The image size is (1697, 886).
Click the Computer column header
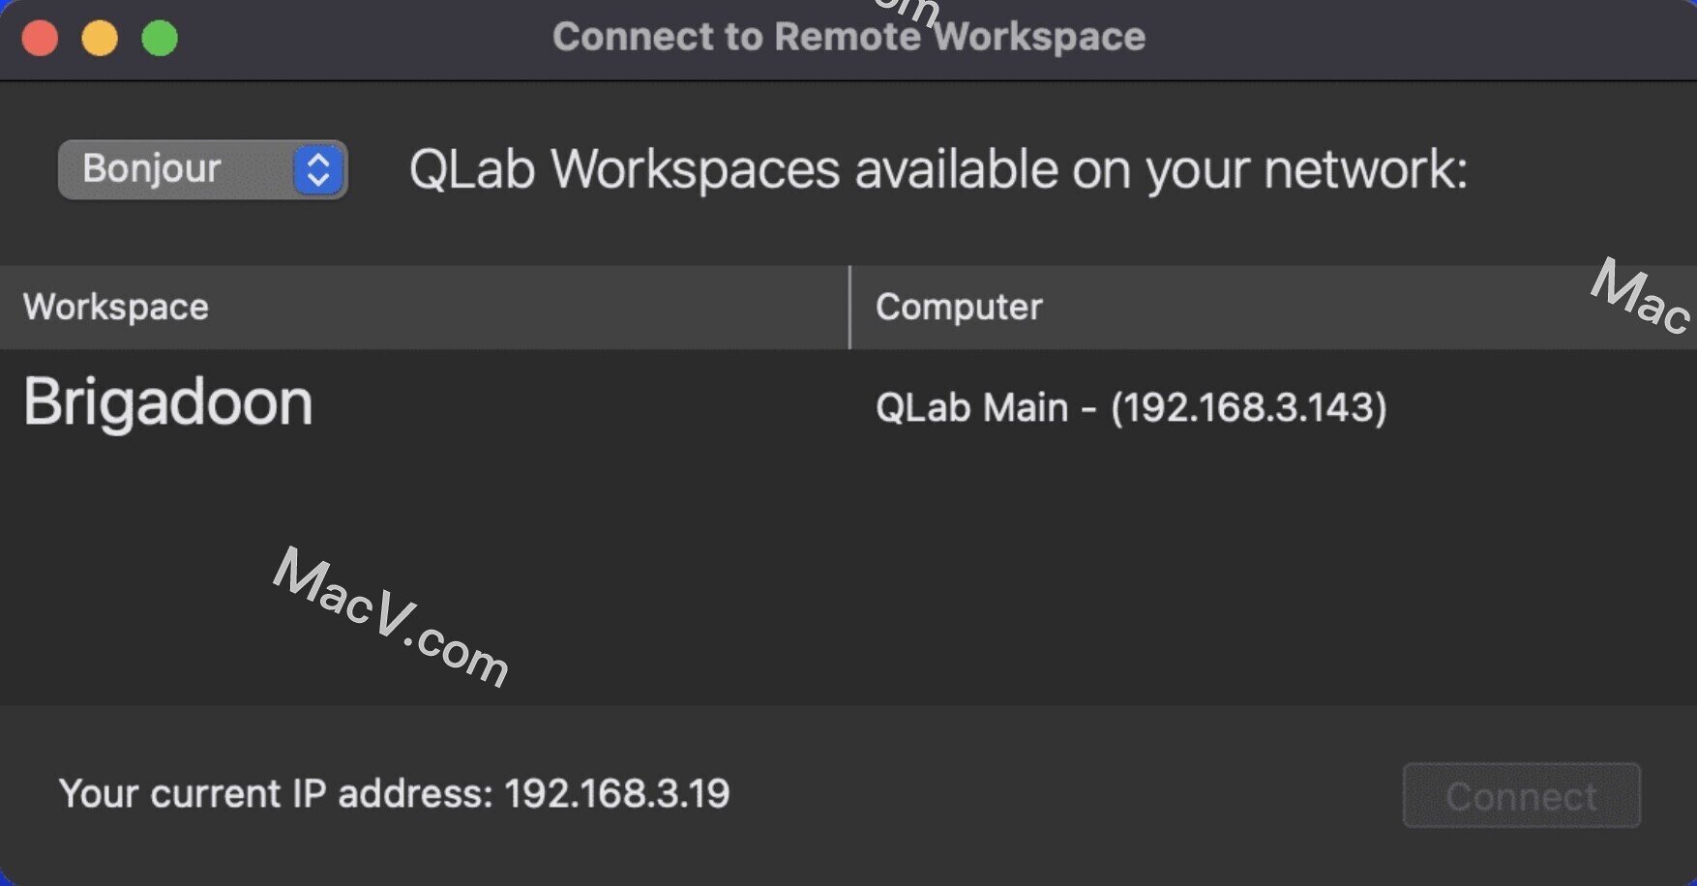958,307
